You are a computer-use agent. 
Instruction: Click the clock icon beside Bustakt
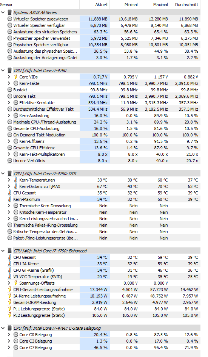pos(10,90)
